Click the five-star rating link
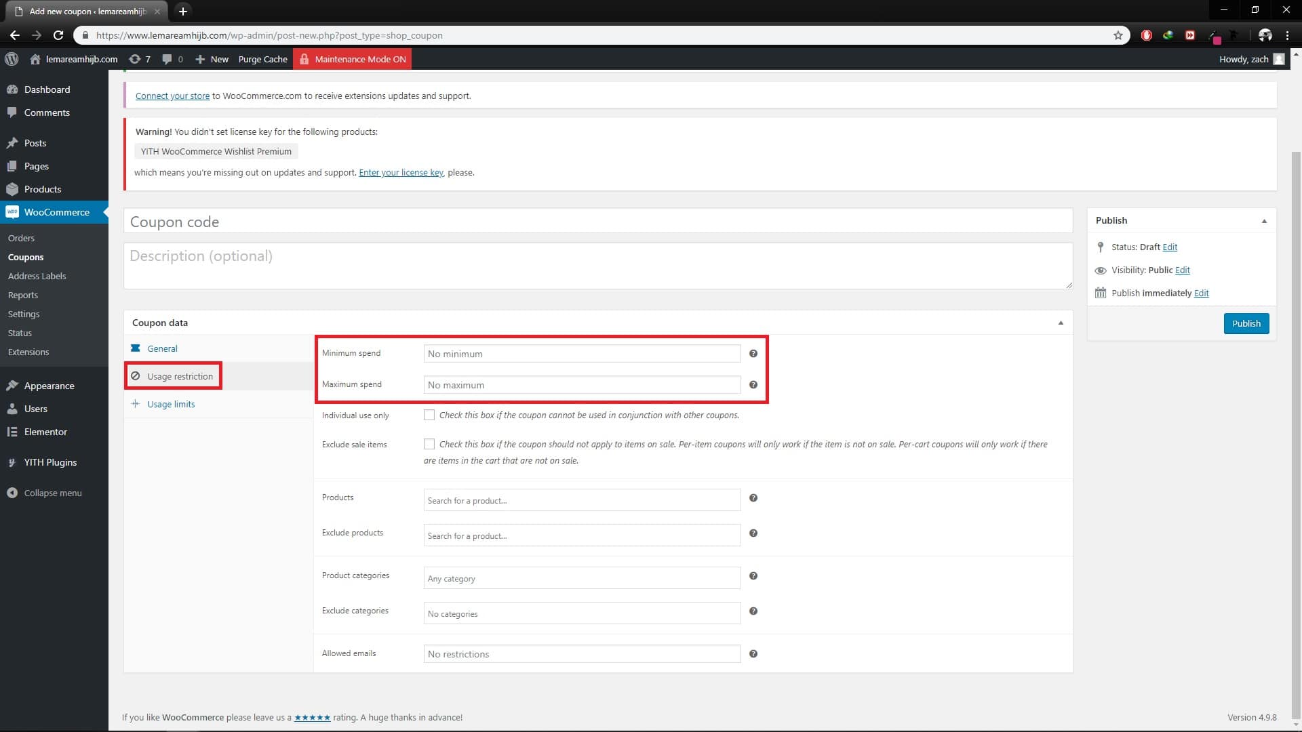This screenshot has height=732, width=1302. coord(312,717)
